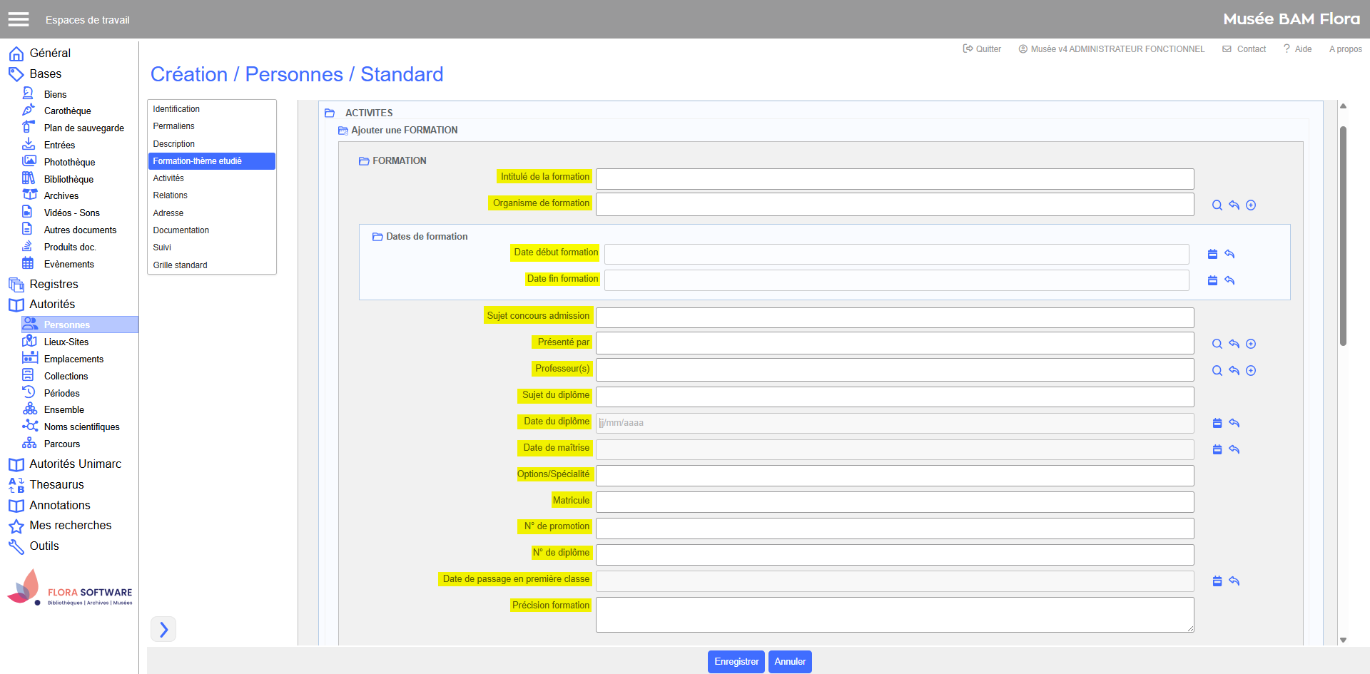The image size is (1370, 674).
Task: Click the search icon for Professeur(s) field
Action: (x=1217, y=371)
